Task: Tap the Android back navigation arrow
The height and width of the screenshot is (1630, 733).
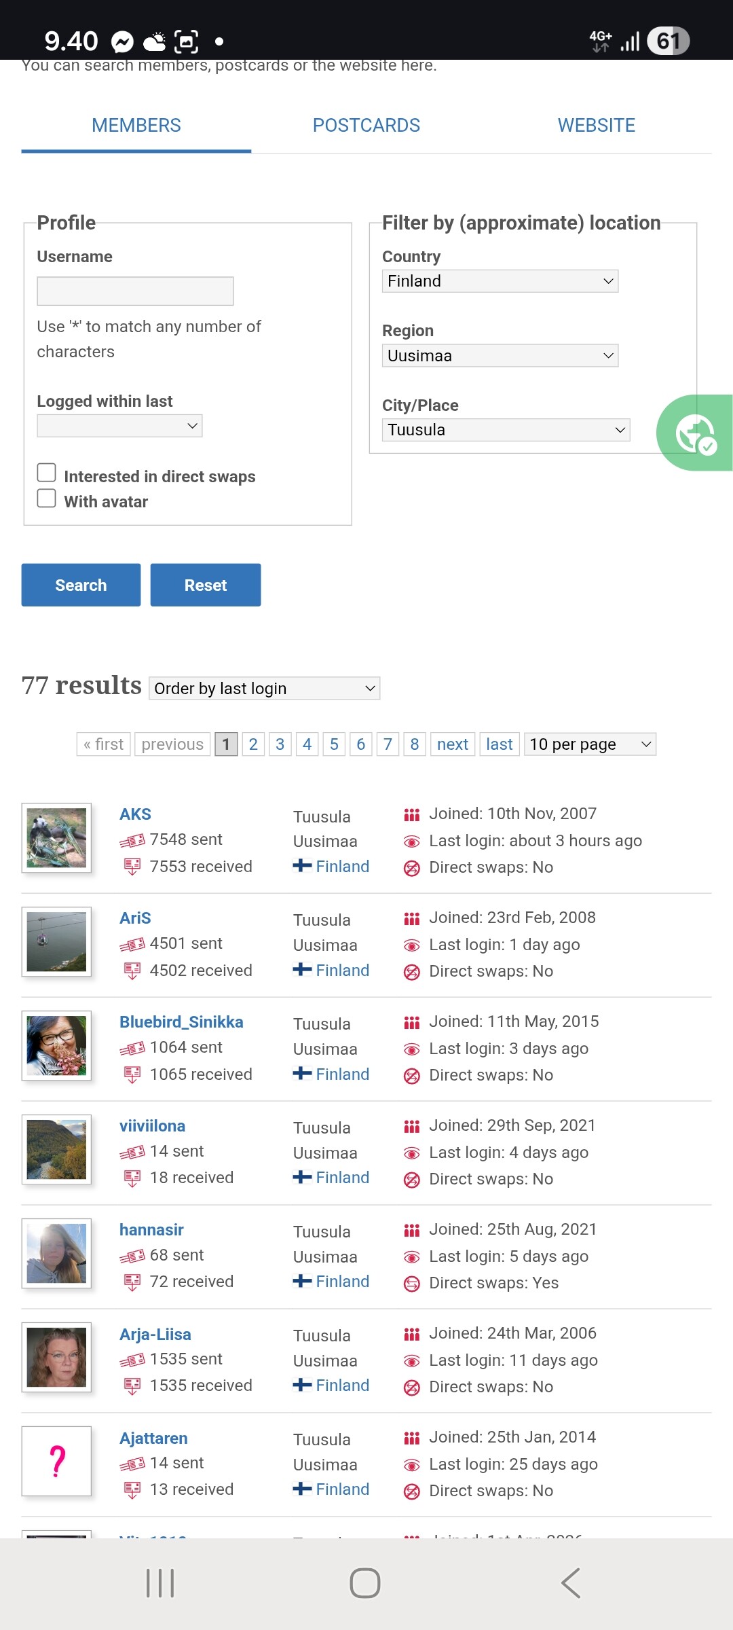Action: pos(571,1583)
